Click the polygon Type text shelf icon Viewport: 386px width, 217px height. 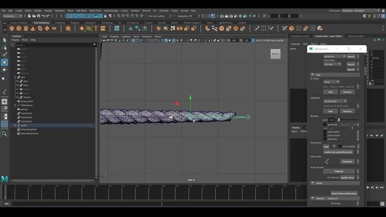pos(96,28)
